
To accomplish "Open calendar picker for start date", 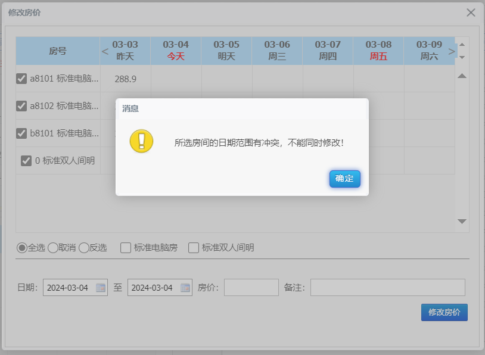I will coord(101,288).
